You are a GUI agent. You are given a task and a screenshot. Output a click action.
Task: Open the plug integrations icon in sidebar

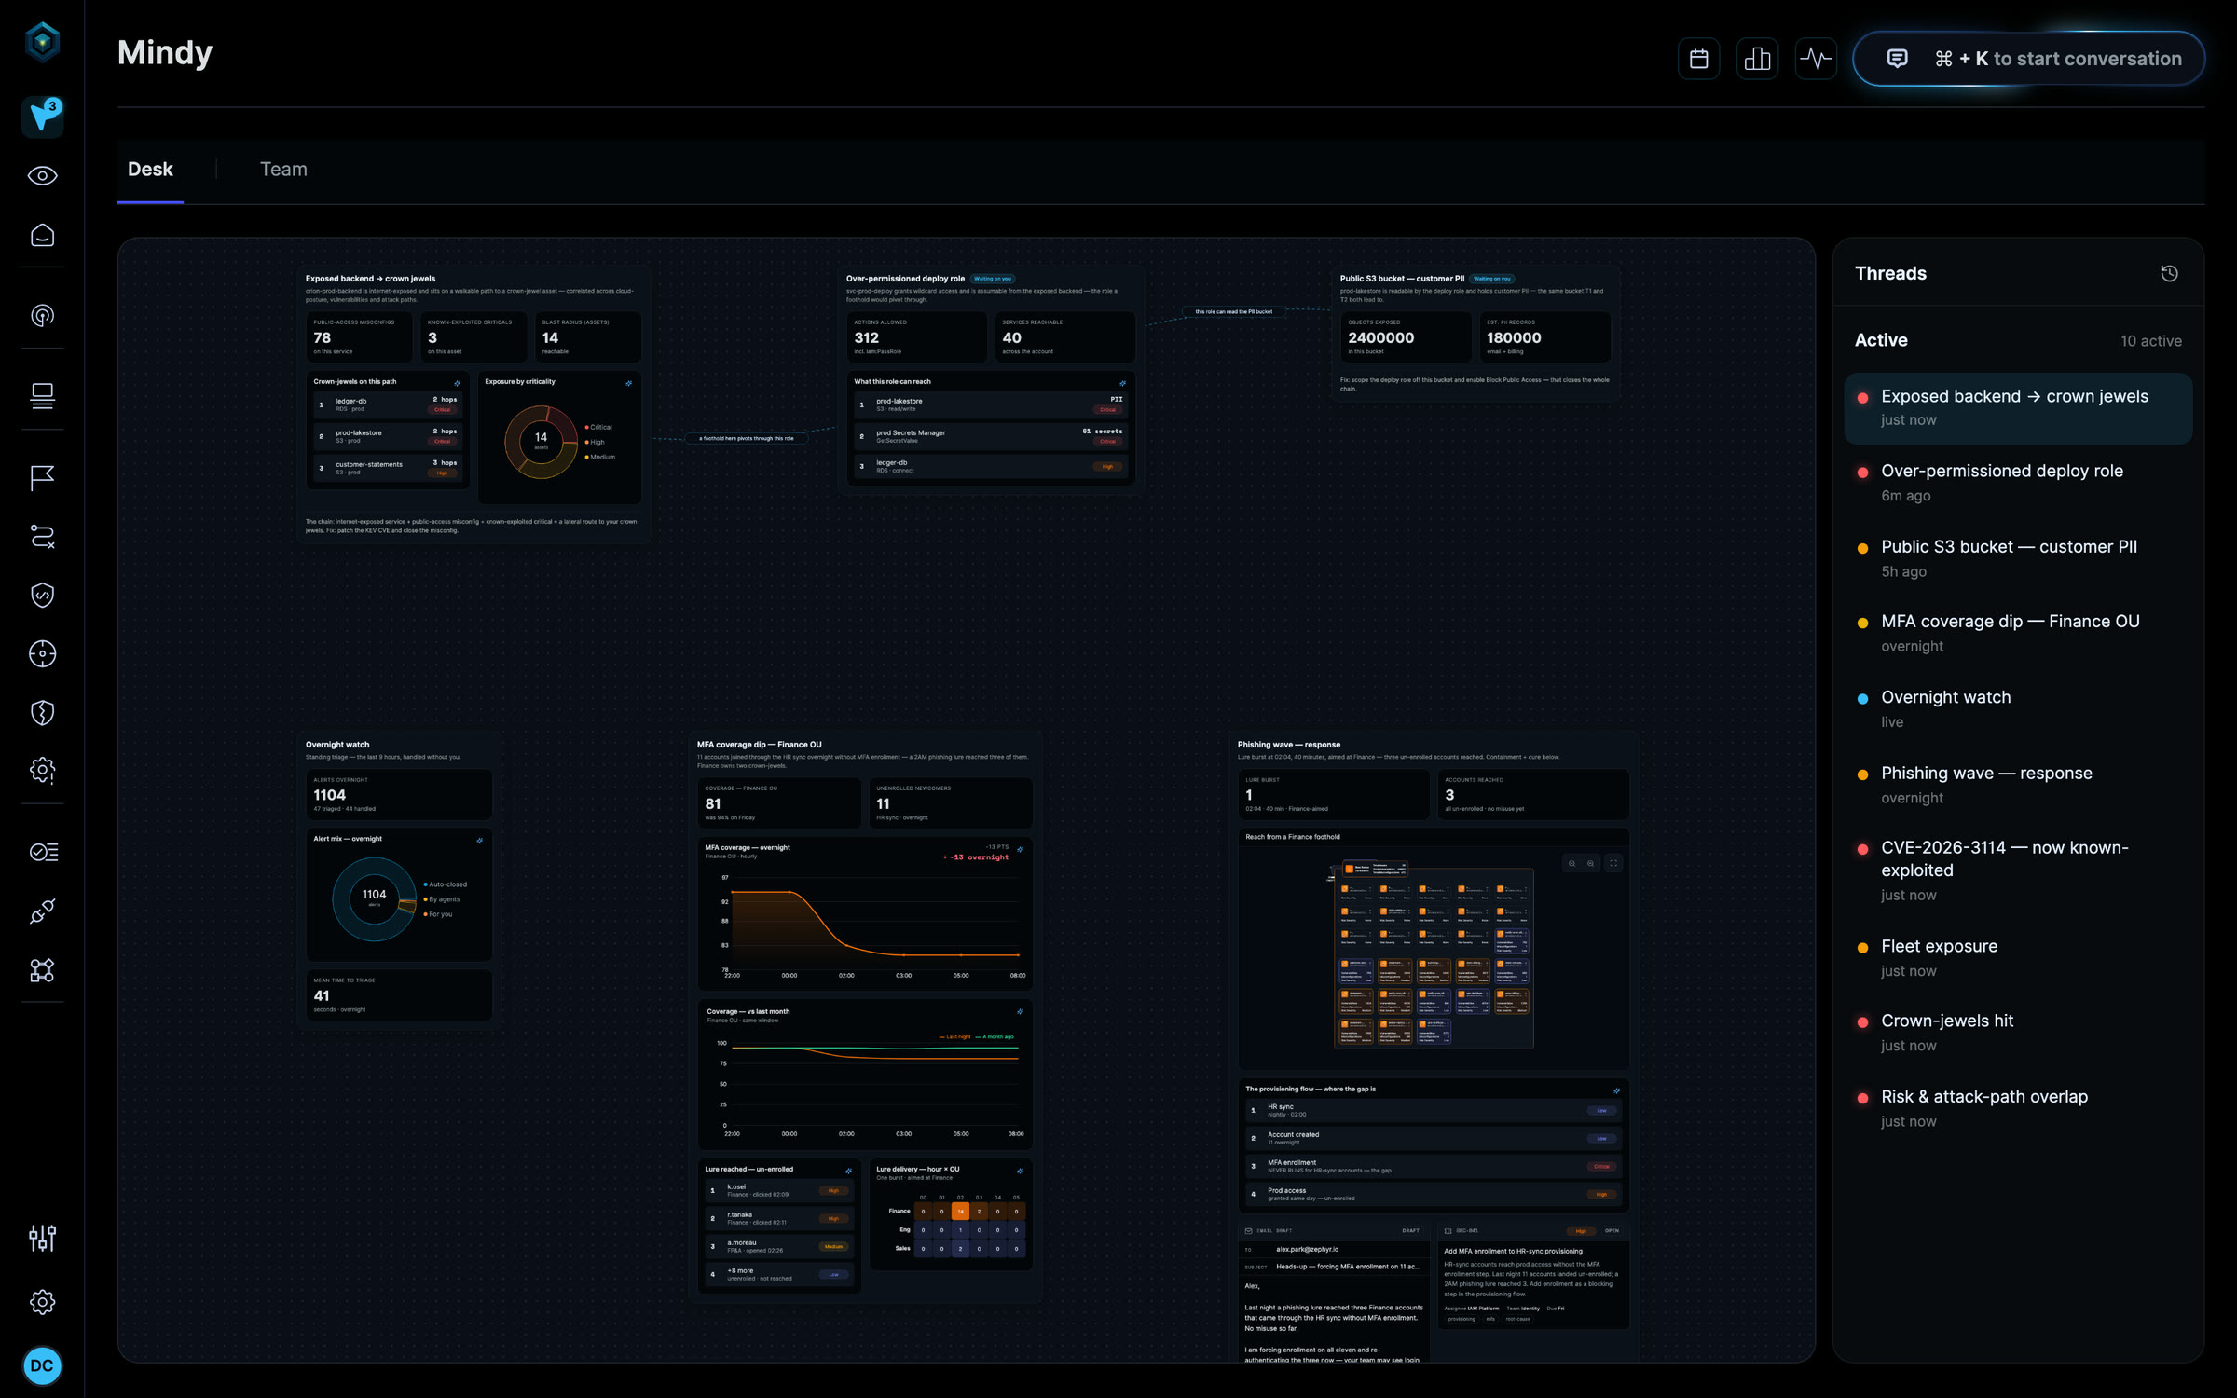[x=42, y=911]
